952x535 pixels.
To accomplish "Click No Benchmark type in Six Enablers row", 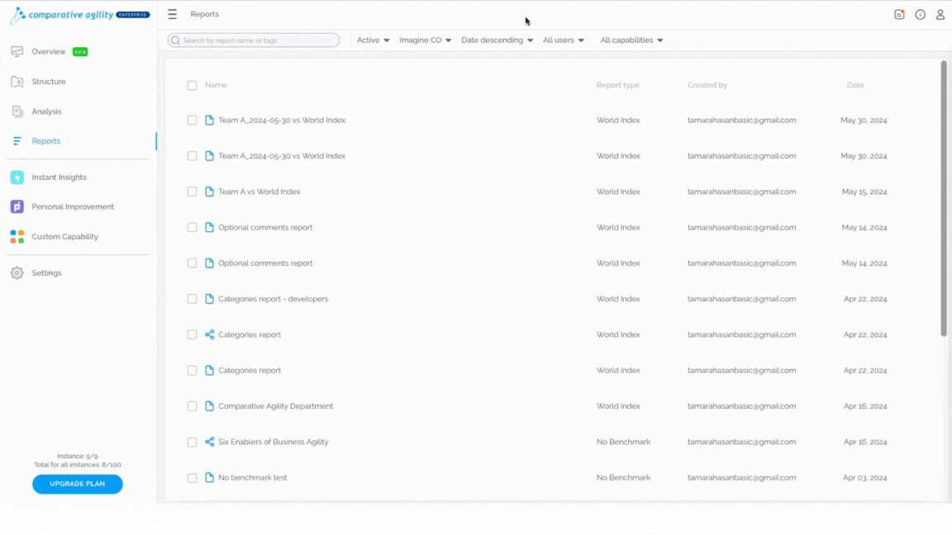I will (624, 443).
